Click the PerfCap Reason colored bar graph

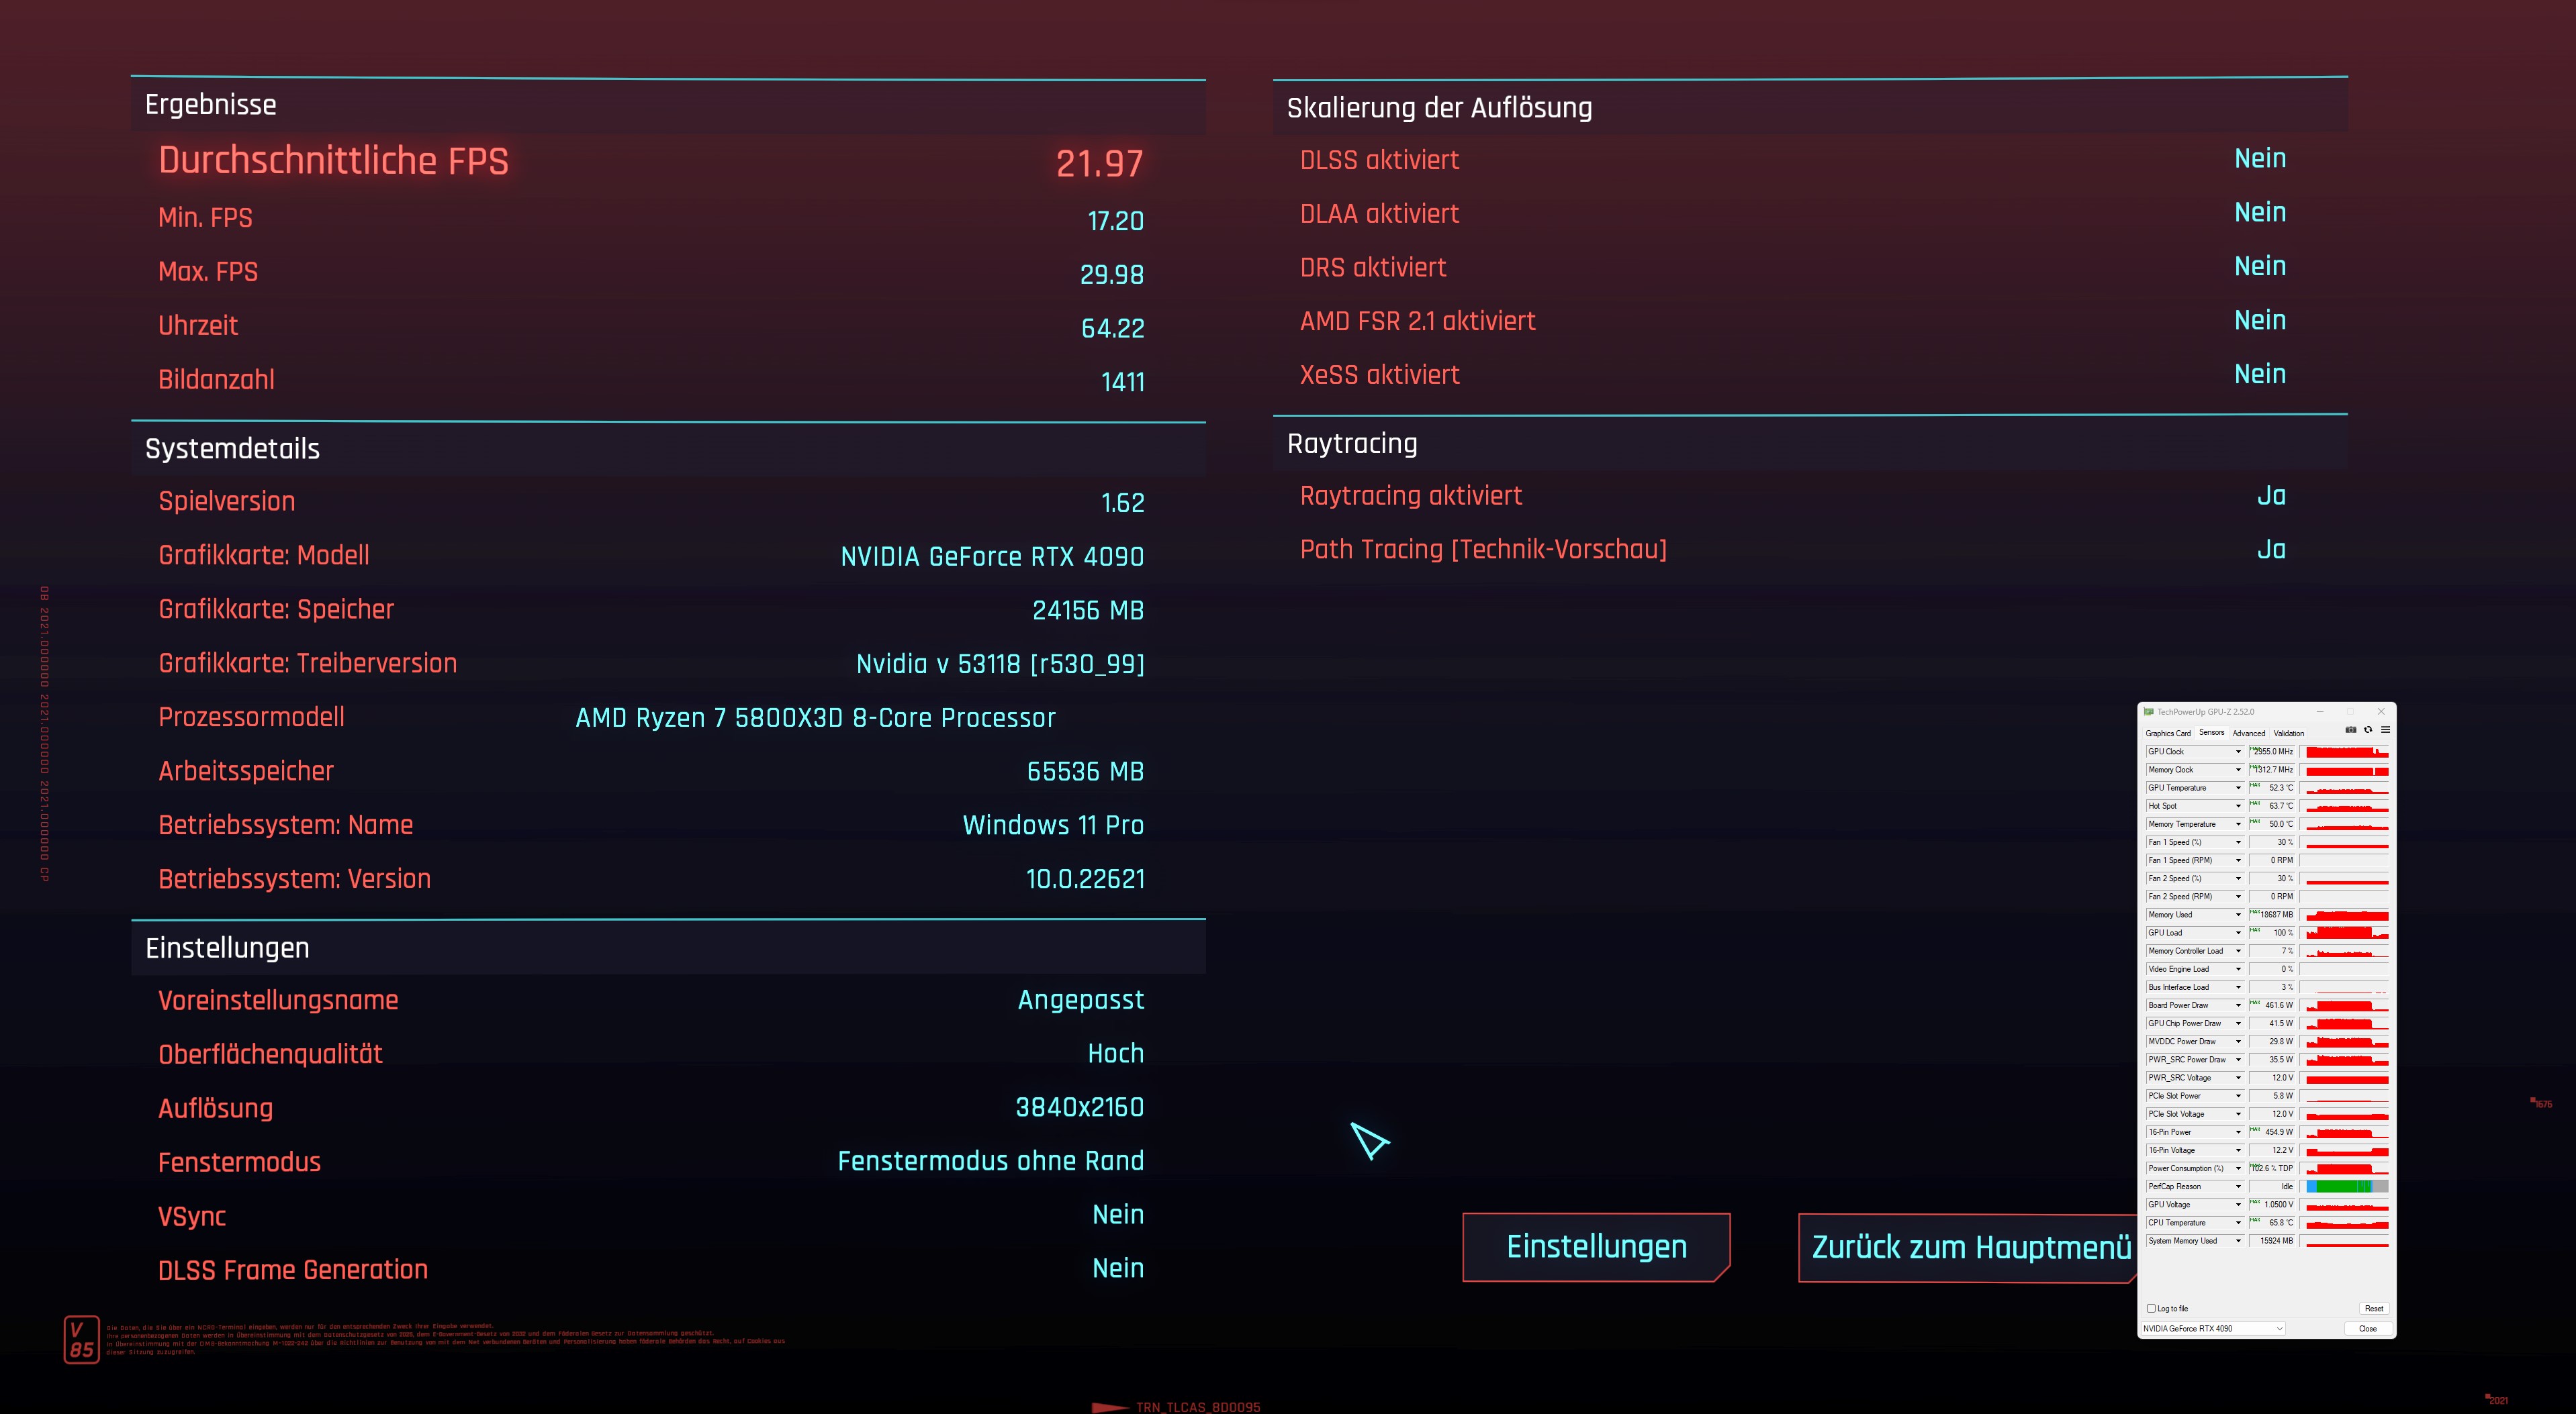2346,1186
